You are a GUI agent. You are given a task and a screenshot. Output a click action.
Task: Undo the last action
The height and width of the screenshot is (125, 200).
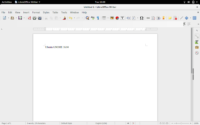tap(71, 18)
